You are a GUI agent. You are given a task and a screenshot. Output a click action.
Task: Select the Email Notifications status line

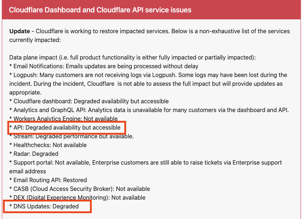(x=104, y=66)
